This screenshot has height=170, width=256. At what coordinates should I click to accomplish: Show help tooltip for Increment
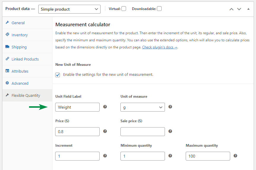(105, 156)
